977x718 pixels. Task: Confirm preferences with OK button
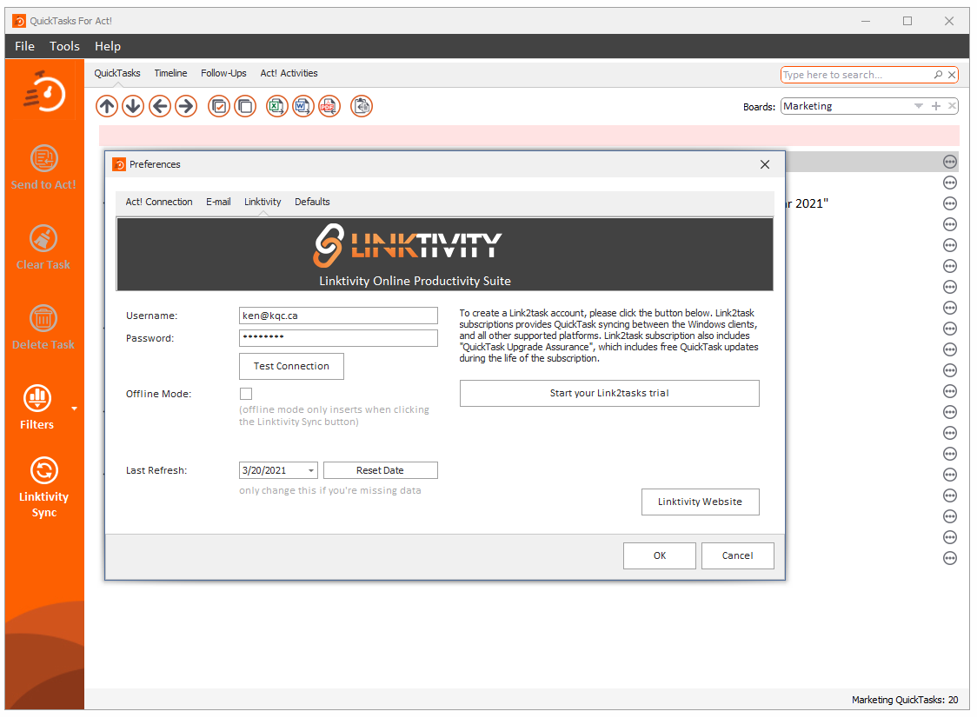[660, 556]
